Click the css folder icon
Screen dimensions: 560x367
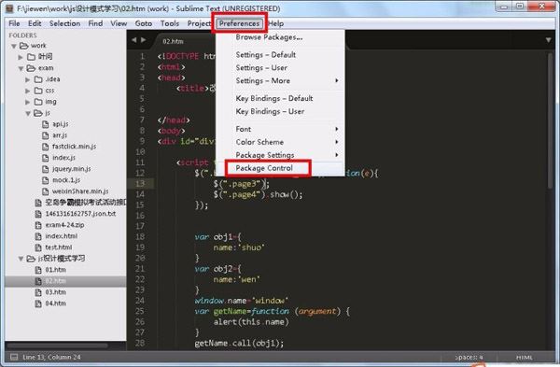point(38,91)
